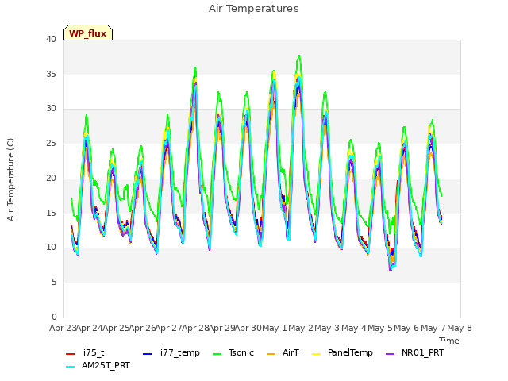Click the orange AirT legend swatch
Screen dimensions: 508x381
point(271,354)
